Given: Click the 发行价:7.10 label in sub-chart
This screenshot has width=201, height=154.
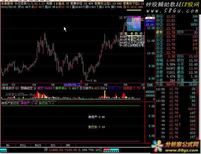Looking at the screenshot, I should (96, 127).
